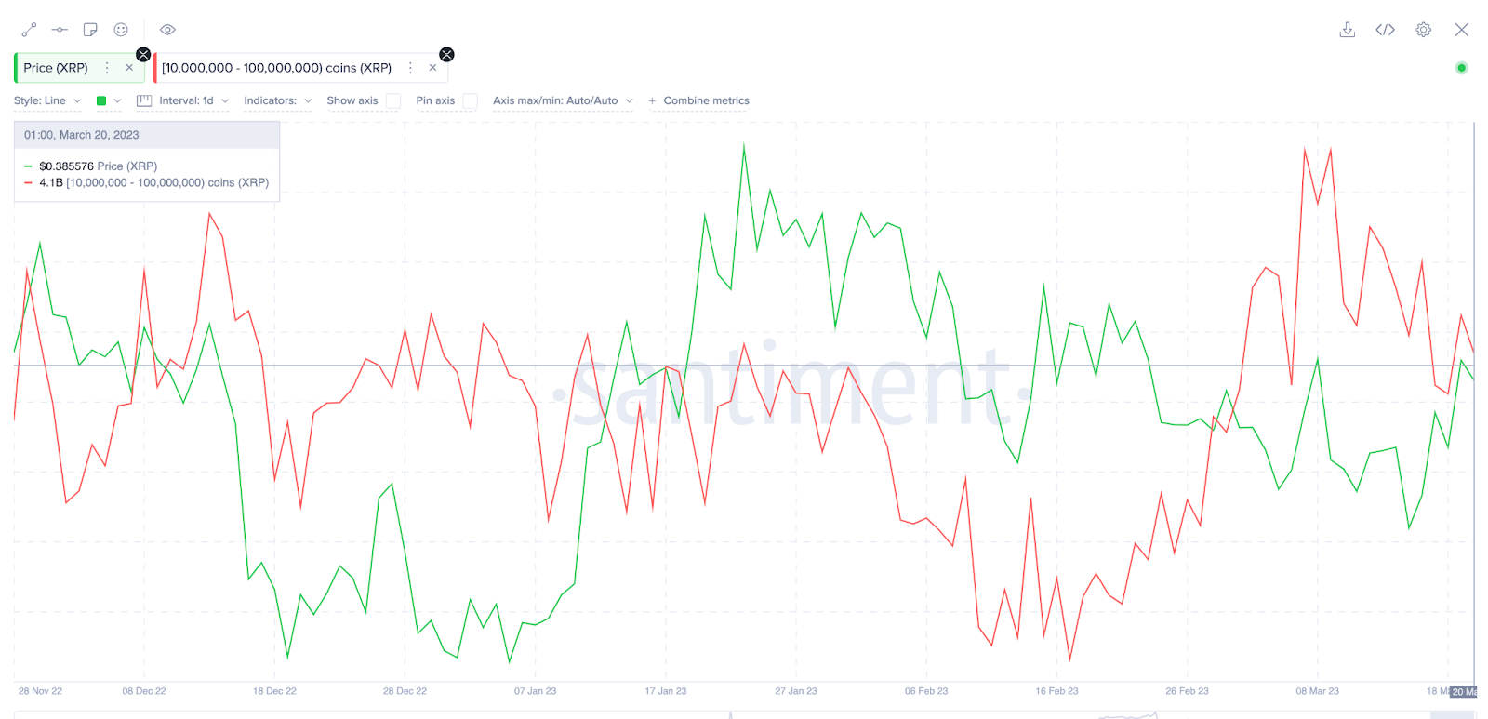Open the Indicators dropdown
The width and height of the screenshot is (1488, 719).
278,100
